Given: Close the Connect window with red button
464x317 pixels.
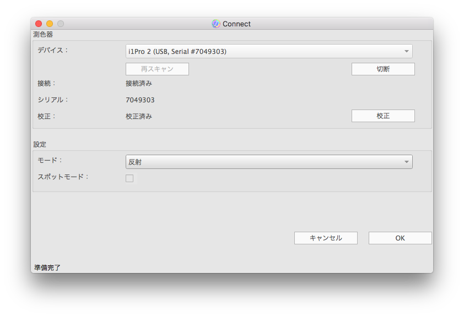Looking at the screenshot, I should coord(39,24).
